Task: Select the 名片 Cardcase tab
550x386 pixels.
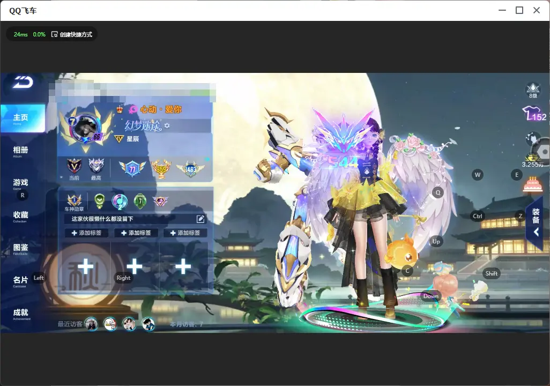Action: pos(20,281)
